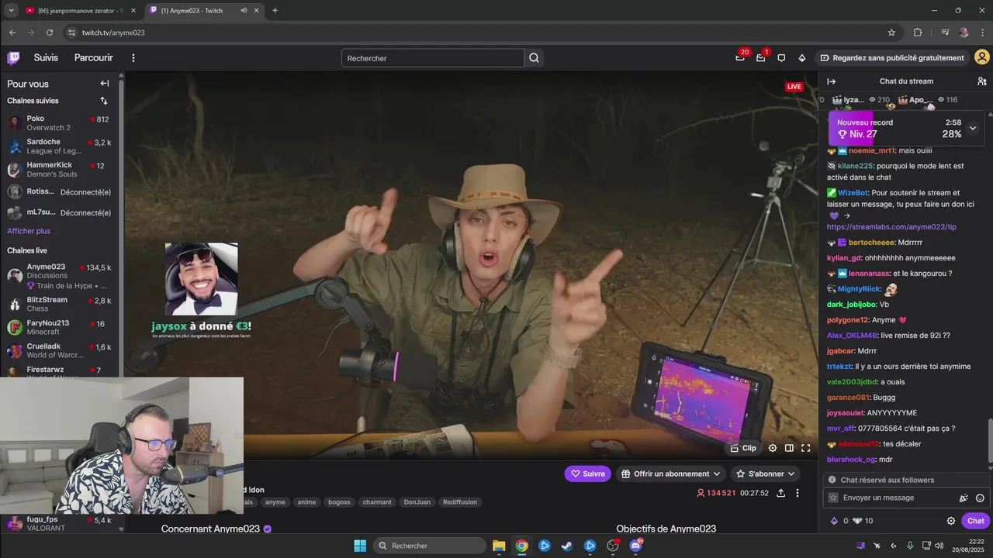Open the emote picker in chat
Viewport: 993px width, 558px height.
(x=980, y=498)
